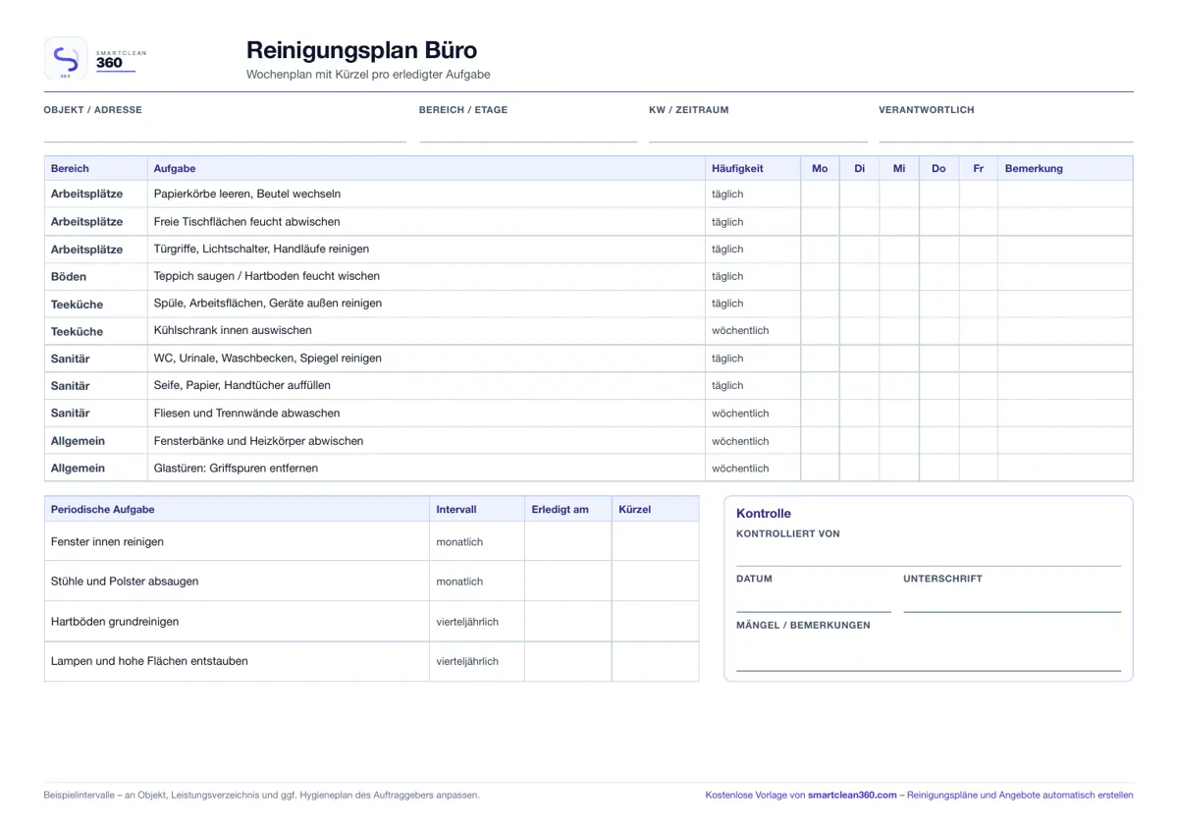This screenshot has width=1178, height=833.
Task: Click 'Stühle und Polster absaugen' text
Action: (125, 582)
